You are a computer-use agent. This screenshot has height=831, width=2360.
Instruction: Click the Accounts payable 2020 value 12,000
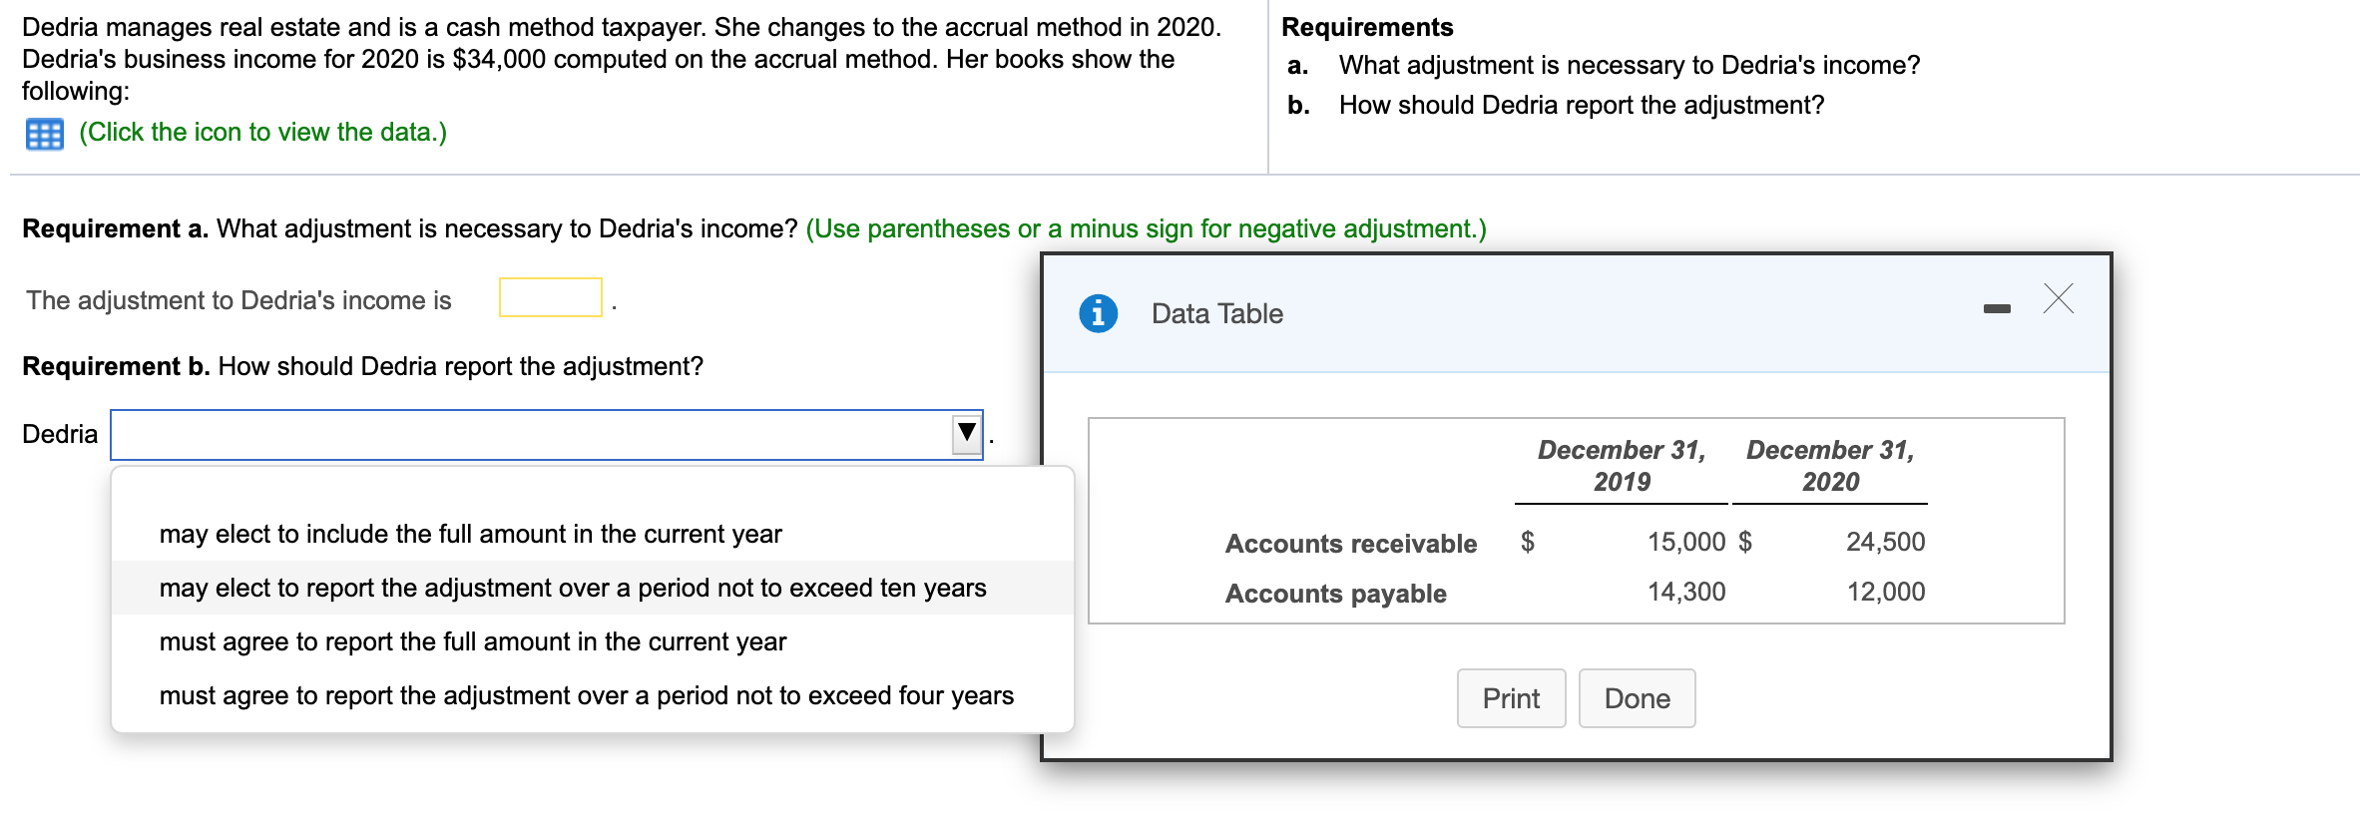click(x=1885, y=592)
